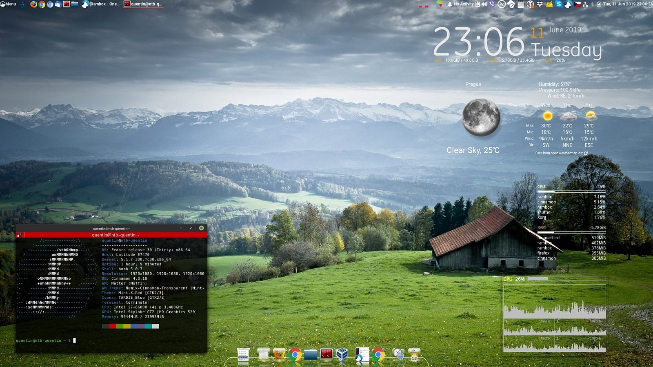Viewport: 653px width, 367px height.
Task: Open Terminator from the bottom dock
Action: [x=326, y=354]
